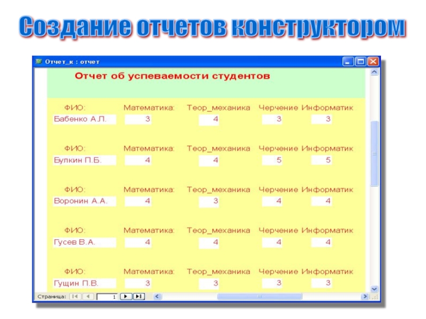Jump to the last report page

(139, 297)
